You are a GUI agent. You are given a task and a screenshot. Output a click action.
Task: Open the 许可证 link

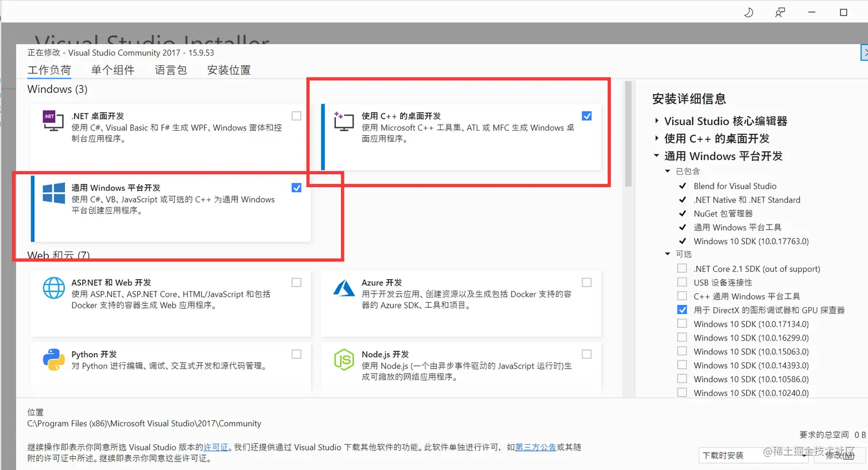tap(216, 447)
